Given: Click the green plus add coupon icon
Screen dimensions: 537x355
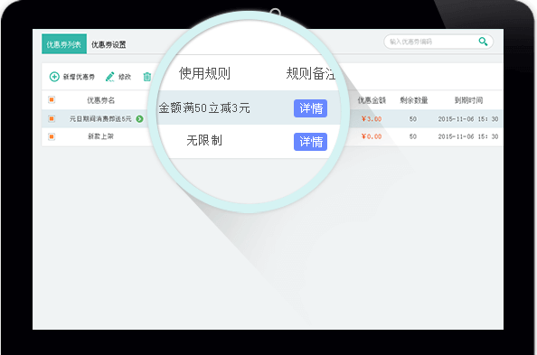Looking at the screenshot, I should click(54, 77).
